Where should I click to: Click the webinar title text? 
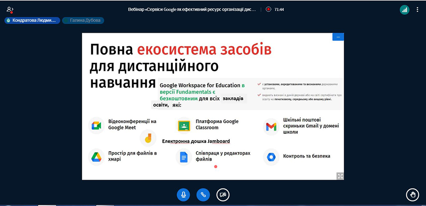click(x=192, y=9)
